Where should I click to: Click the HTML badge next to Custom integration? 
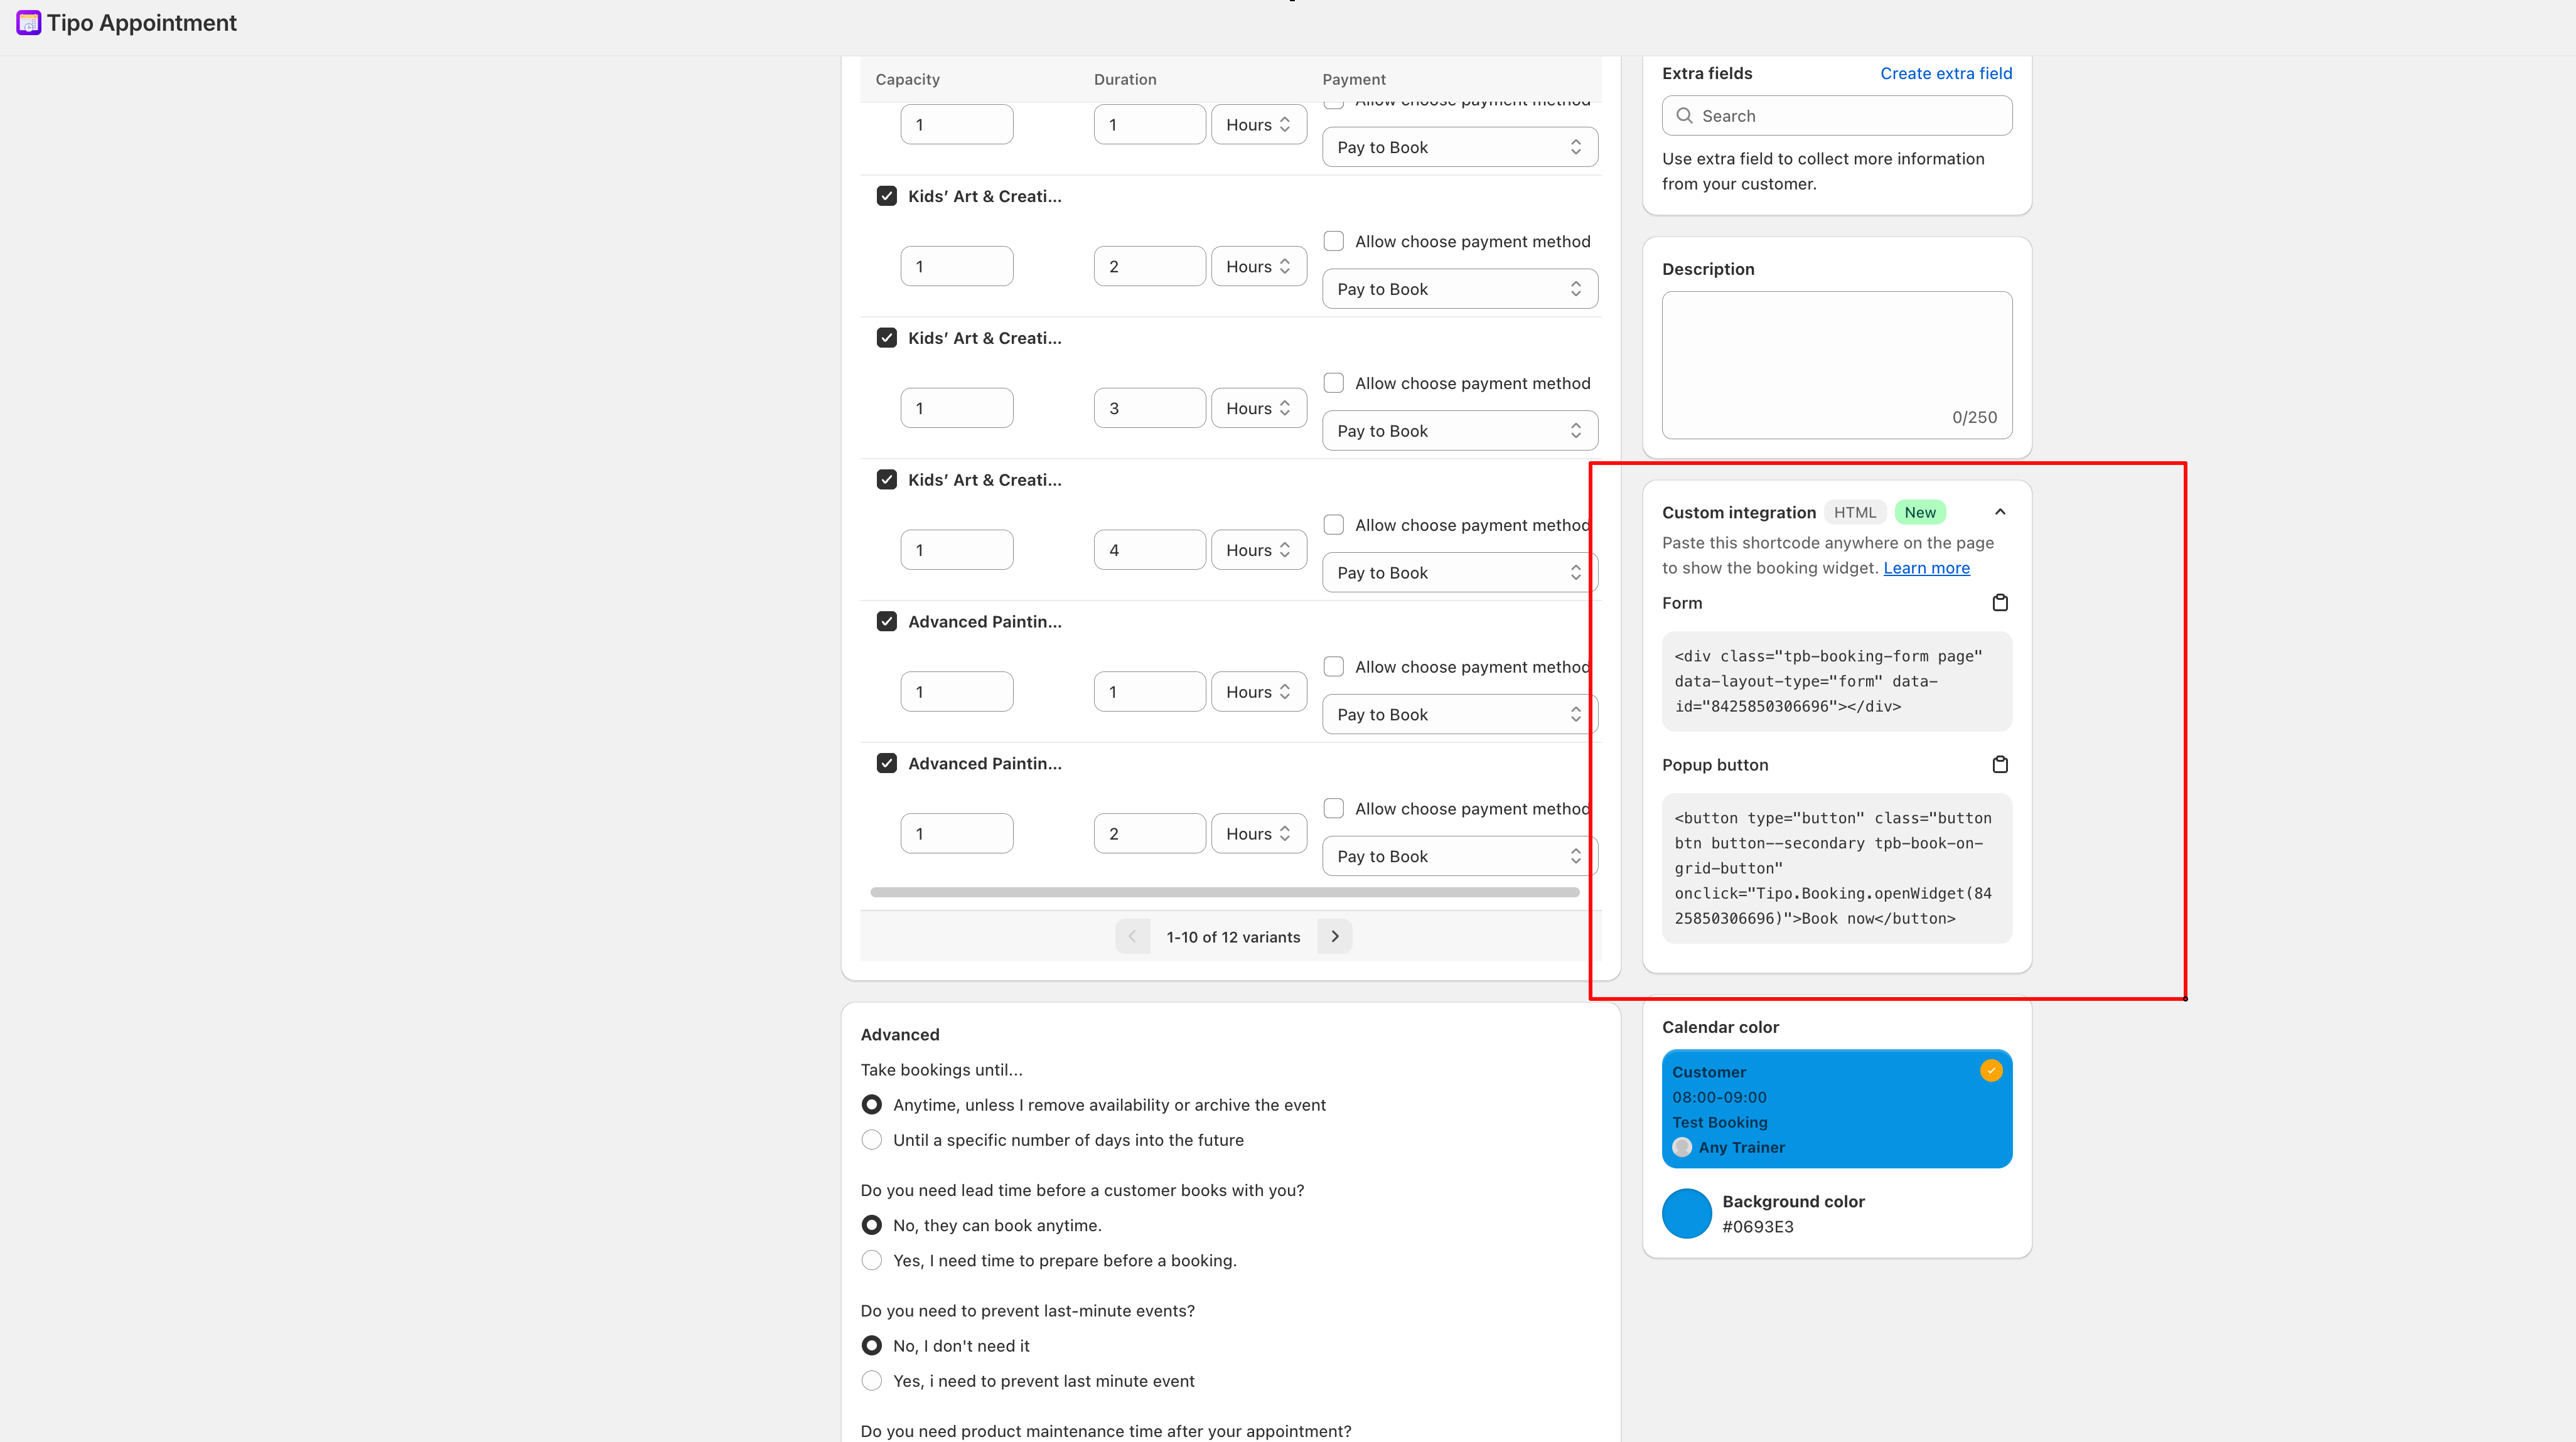1855,512
